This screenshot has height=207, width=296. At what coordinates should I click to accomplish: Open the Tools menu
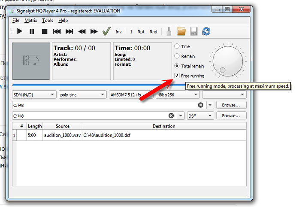tap(48, 21)
